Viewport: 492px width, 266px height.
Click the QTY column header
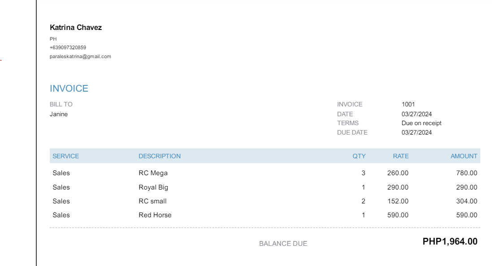[359, 156]
